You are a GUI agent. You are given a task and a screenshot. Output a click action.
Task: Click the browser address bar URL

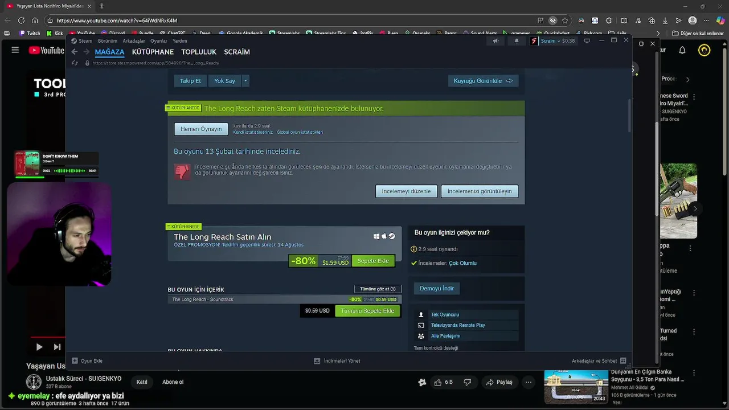(117, 20)
